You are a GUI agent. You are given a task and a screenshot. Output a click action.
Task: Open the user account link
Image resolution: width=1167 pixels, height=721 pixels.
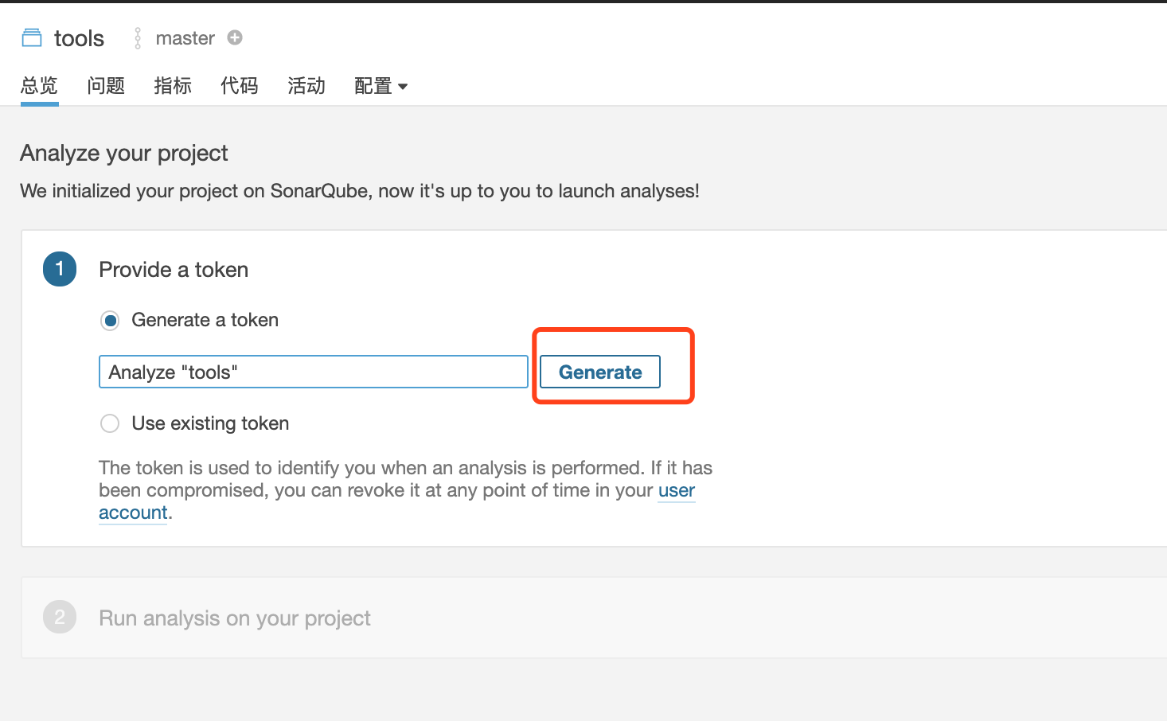click(x=677, y=490)
